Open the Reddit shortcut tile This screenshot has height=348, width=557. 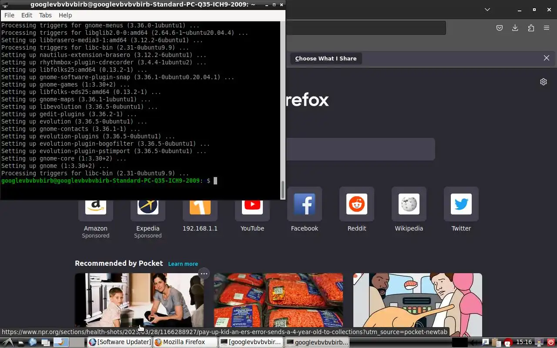point(357,204)
